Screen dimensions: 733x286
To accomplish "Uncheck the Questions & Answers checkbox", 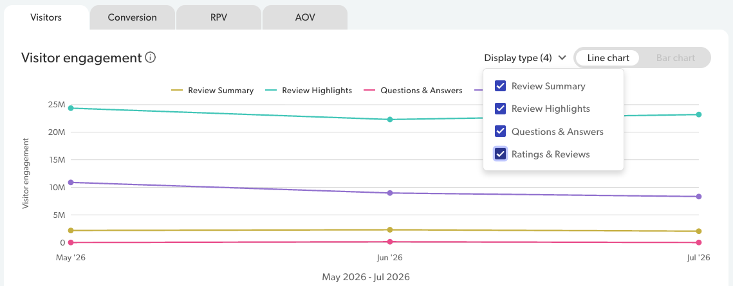I will point(500,132).
